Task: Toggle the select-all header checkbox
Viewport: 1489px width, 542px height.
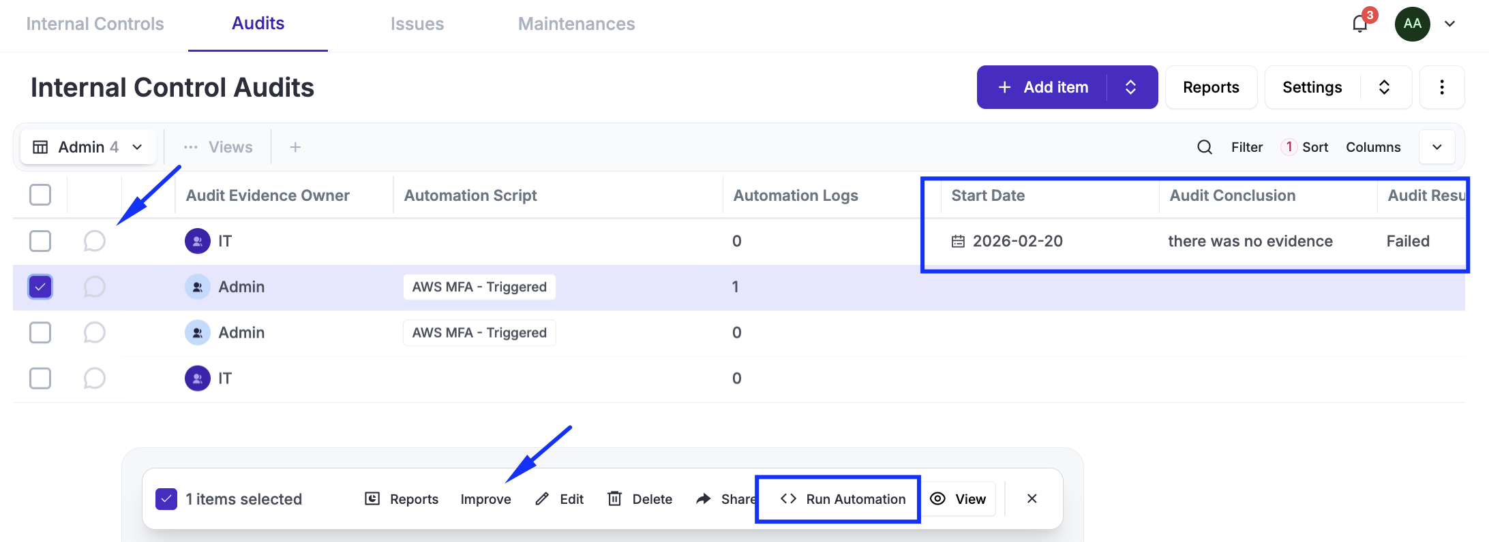Action: [40, 195]
